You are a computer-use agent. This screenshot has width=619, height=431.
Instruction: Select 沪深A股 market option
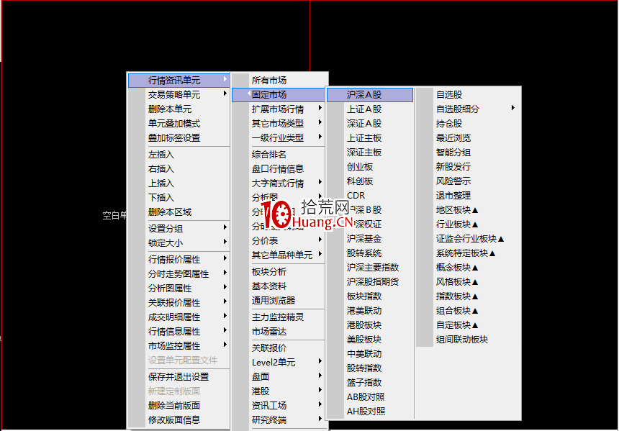point(370,95)
